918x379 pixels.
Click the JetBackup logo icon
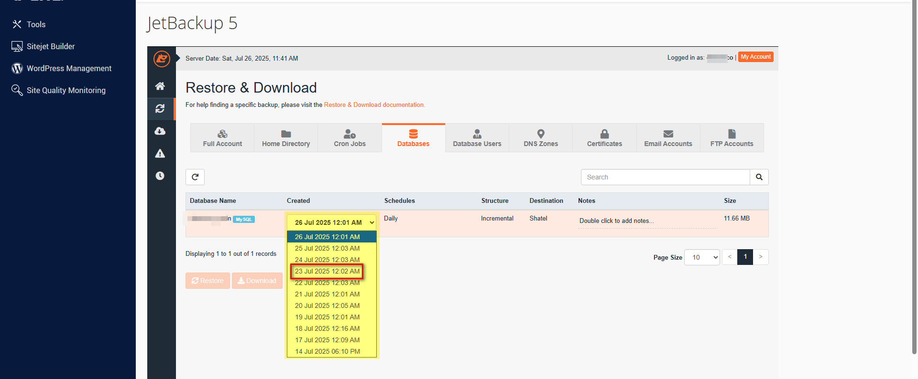(162, 59)
